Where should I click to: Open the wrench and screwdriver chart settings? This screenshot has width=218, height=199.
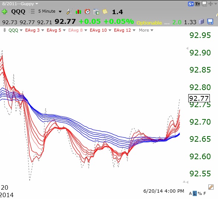69,12
